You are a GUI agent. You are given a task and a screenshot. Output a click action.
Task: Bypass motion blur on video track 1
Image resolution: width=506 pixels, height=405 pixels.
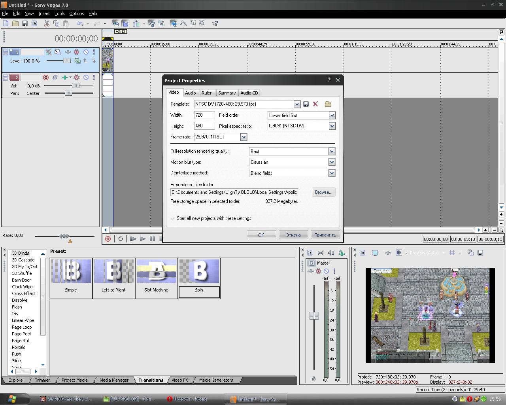[48, 52]
